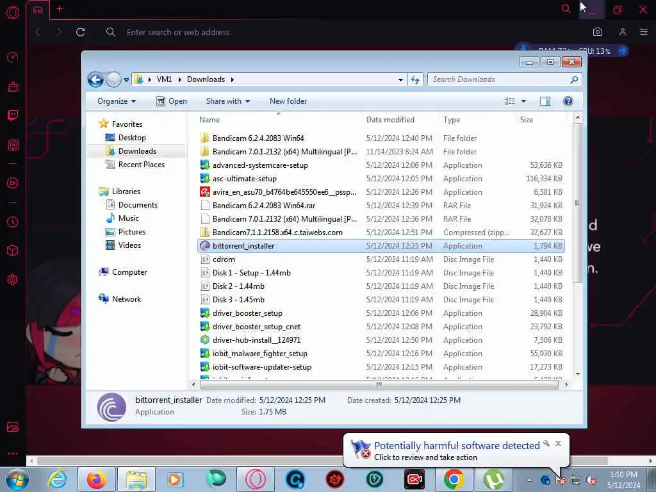
Task: Click the file list vertical scrollbar thumb
Action: tap(577, 203)
